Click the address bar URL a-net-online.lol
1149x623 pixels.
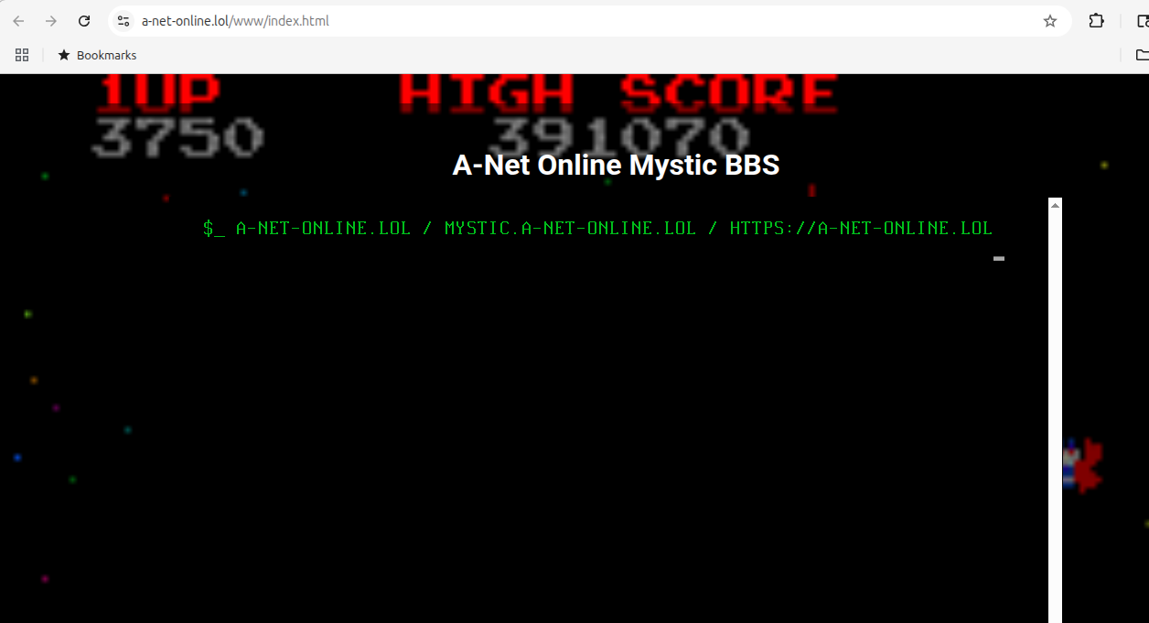tap(235, 20)
